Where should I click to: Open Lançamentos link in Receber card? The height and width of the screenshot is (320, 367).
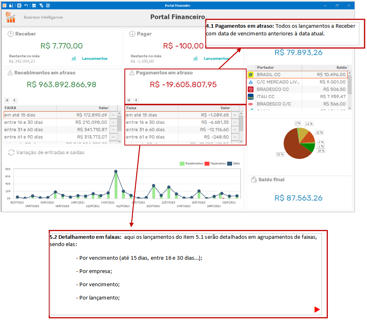point(95,59)
